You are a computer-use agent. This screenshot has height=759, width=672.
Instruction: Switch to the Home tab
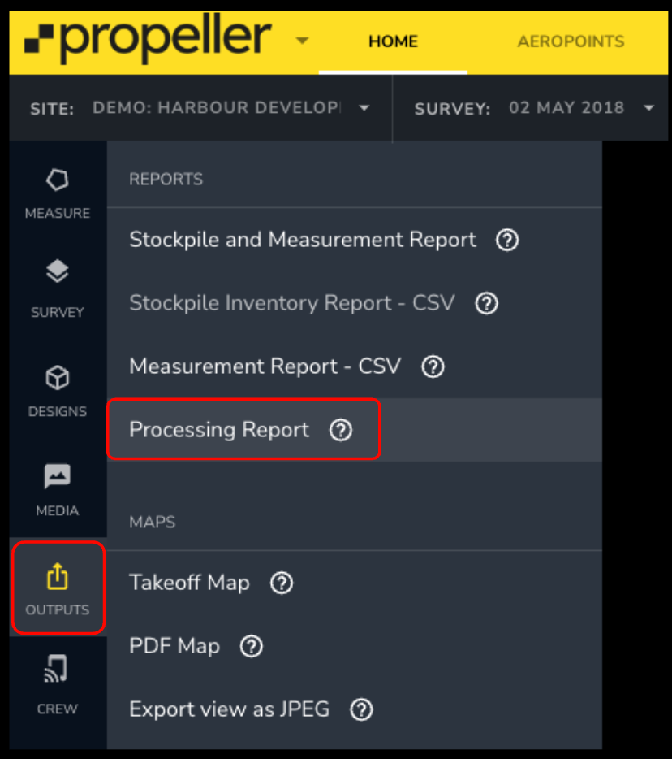coord(393,41)
